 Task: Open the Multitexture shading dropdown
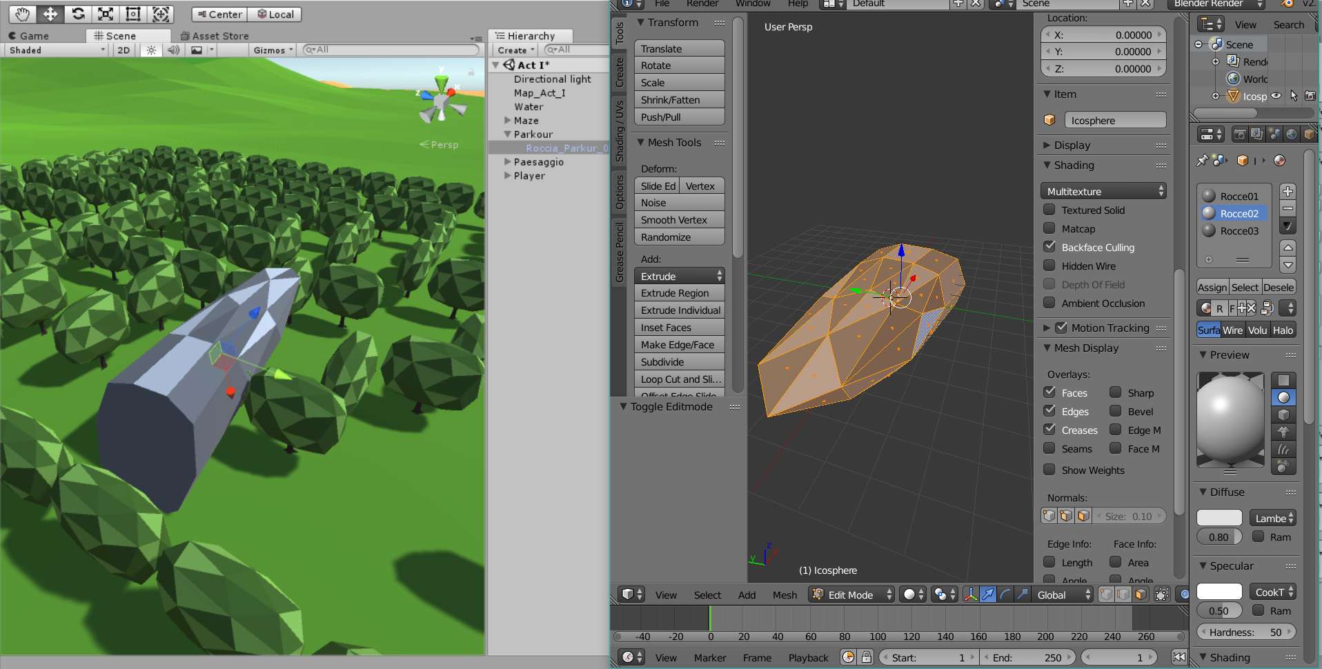[1103, 191]
